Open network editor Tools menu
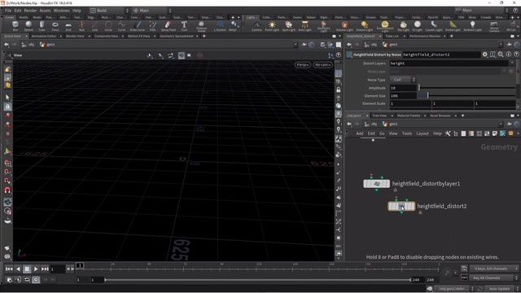 coord(407,133)
